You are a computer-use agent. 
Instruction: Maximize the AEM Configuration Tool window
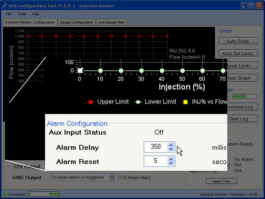tap(252, 6)
